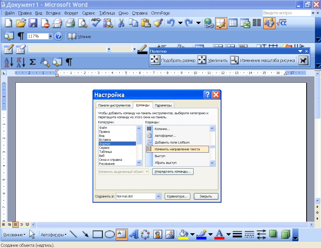Select the Arrow drawing tool
Image resolution: width=321 pixels, height=248 pixels.
tap(85, 234)
